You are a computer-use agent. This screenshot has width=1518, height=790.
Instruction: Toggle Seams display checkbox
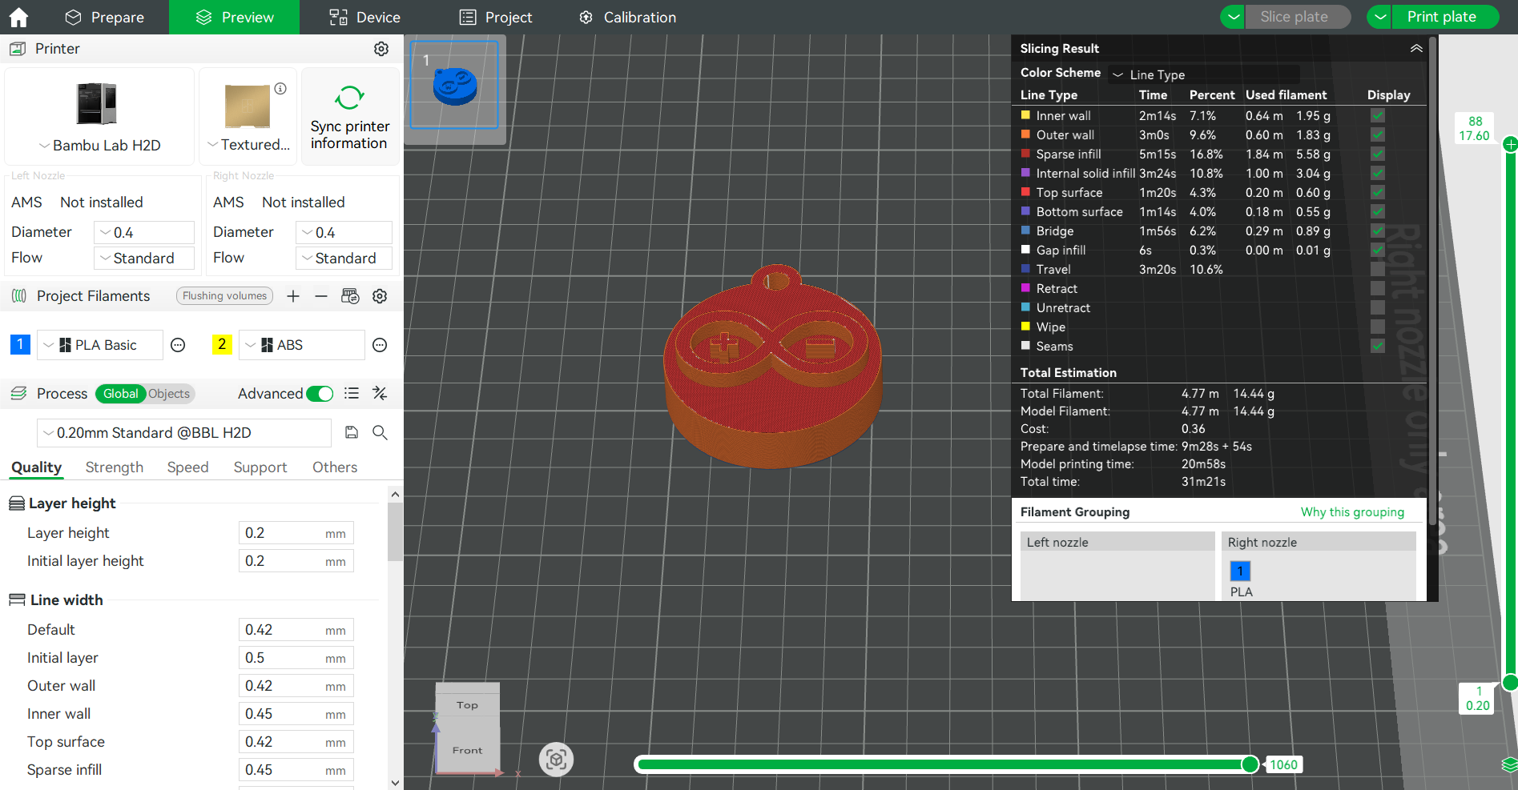pyautogui.click(x=1378, y=346)
